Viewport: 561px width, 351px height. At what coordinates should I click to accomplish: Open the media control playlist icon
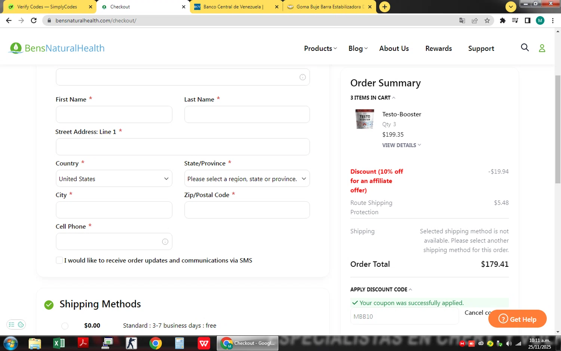pyautogui.click(x=515, y=21)
